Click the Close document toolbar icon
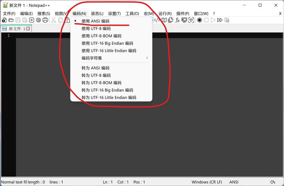Image resolution: width=284 pixels, height=186 pixels. click(x=31, y=20)
